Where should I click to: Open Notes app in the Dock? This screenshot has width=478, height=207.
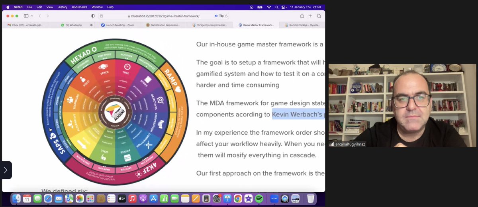coord(185,198)
